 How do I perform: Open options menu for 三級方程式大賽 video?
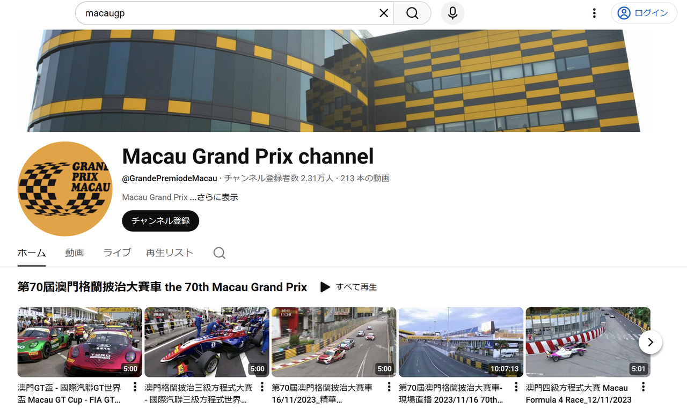coord(262,387)
